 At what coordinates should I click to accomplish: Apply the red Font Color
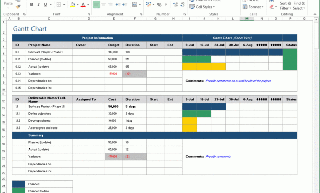tap(83, 4)
